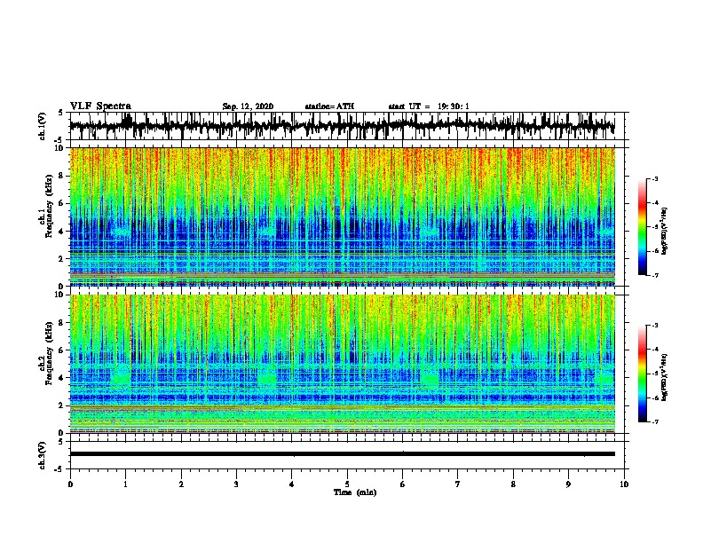Viewport: 703px width, 543px height.
Task: Click time axis tick label '7'
Action: [458, 484]
